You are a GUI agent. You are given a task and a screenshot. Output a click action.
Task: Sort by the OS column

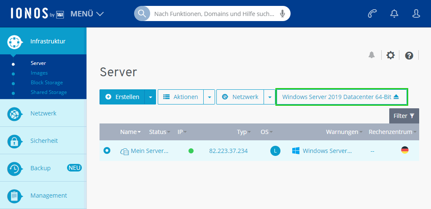pyautogui.click(x=267, y=132)
